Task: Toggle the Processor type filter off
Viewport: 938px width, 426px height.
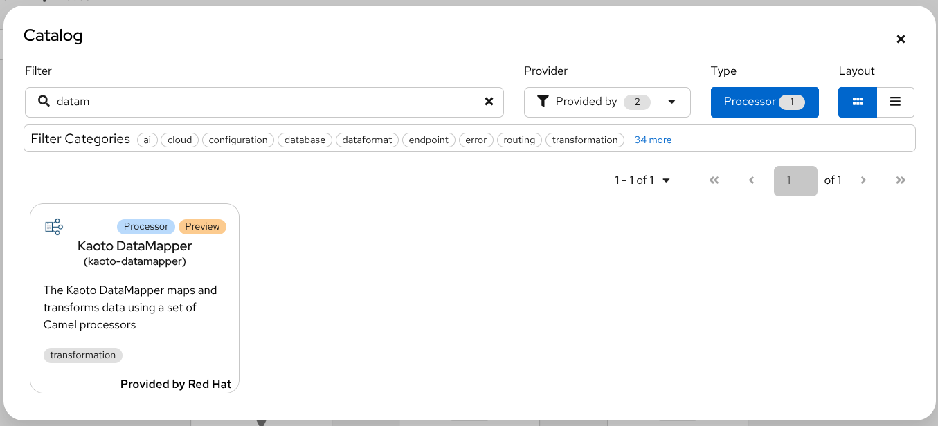Action: click(x=764, y=101)
